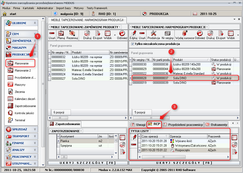Uncheck Tylko niezakończona produkcja checkbox
Viewport: 243px width, 173px height.
(x=132, y=44)
